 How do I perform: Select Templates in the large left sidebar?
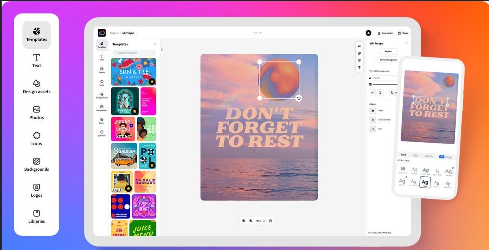click(37, 35)
